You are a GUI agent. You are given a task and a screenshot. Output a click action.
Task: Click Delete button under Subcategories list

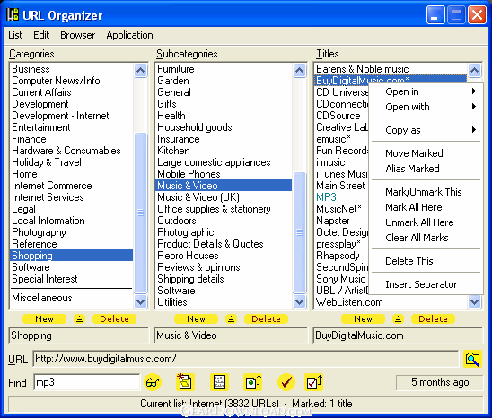tap(266, 319)
